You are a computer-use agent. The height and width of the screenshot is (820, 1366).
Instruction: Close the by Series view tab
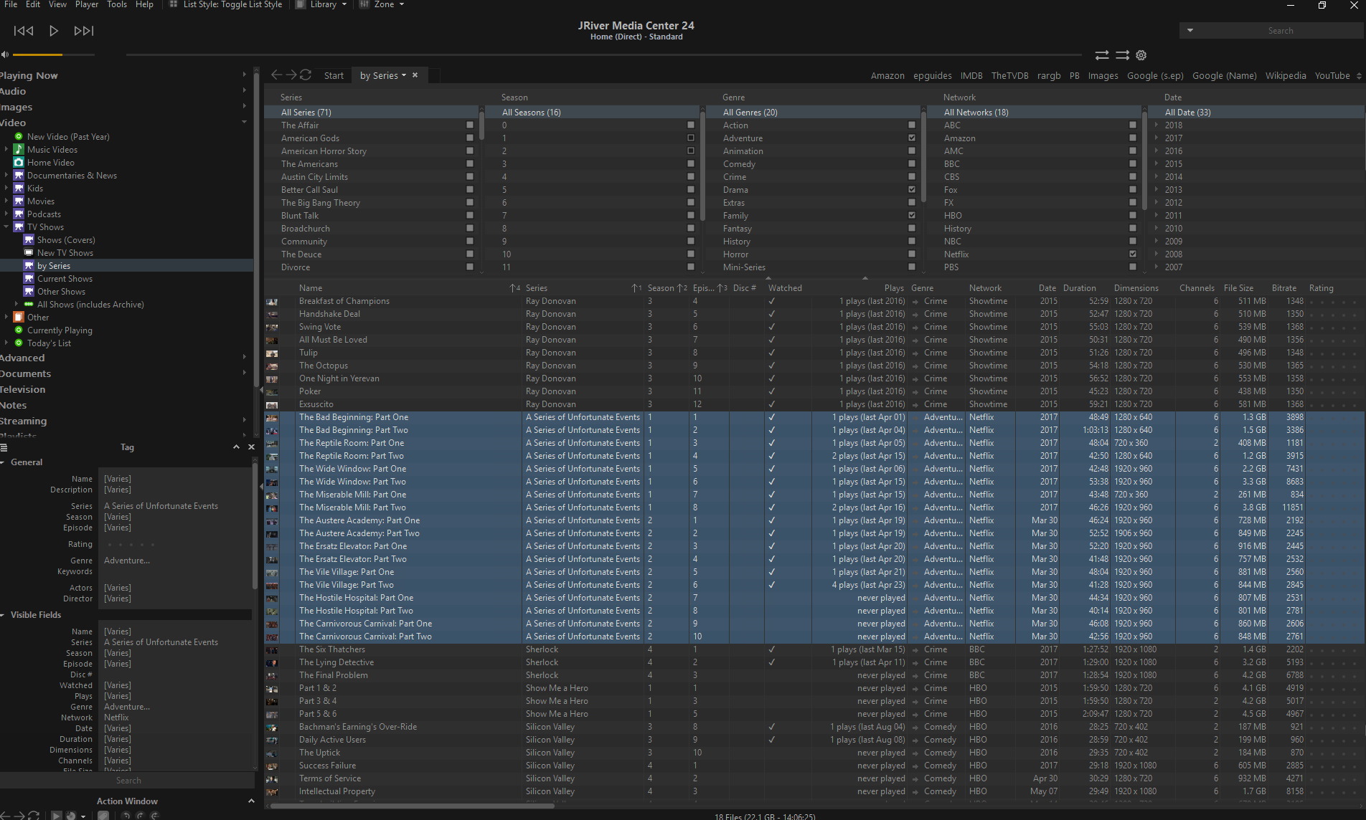415,75
